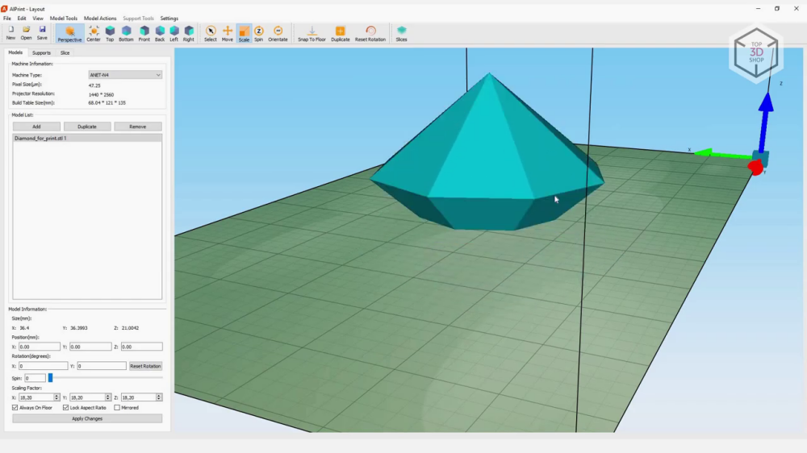
Task: Click the Remove model button
Action: point(137,127)
